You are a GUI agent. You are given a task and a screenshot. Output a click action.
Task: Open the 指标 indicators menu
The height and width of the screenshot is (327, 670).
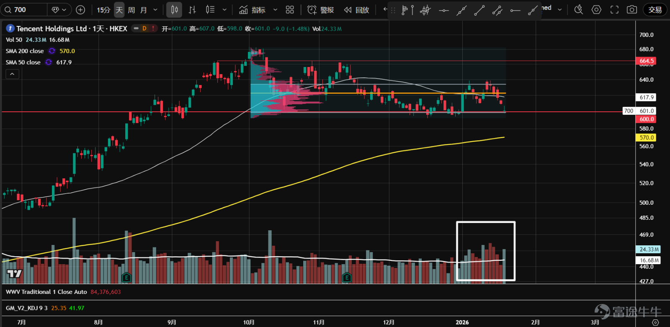tap(252, 10)
